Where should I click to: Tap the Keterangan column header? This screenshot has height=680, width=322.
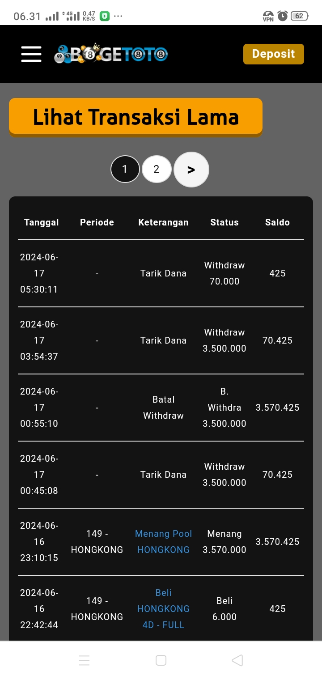tap(163, 222)
